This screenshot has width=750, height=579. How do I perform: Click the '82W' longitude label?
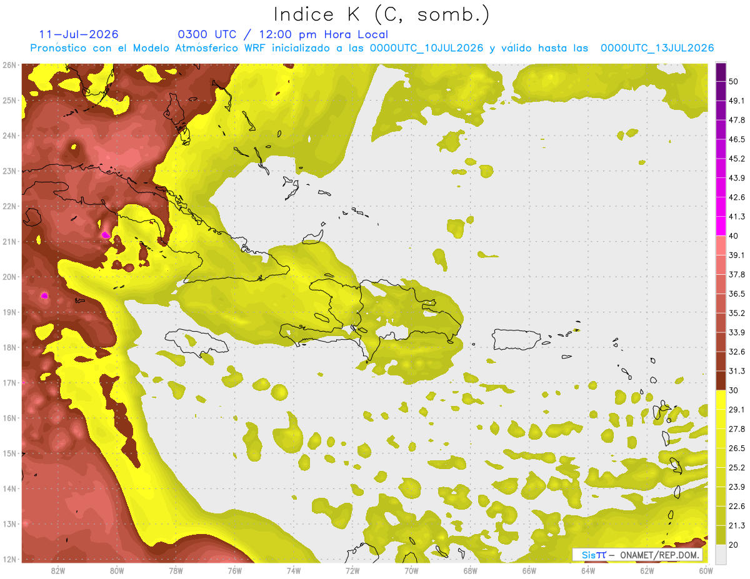pos(57,571)
